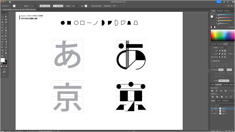Select the Paintbrush tool
The width and height of the screenshot is (235, 132).
tap(6, 28)
